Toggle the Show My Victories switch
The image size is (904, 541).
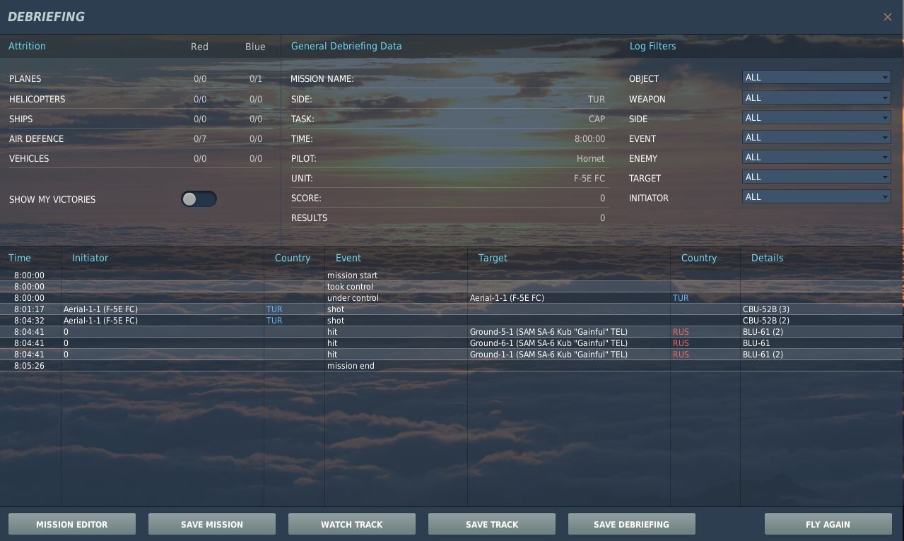[x=199, y=199]
